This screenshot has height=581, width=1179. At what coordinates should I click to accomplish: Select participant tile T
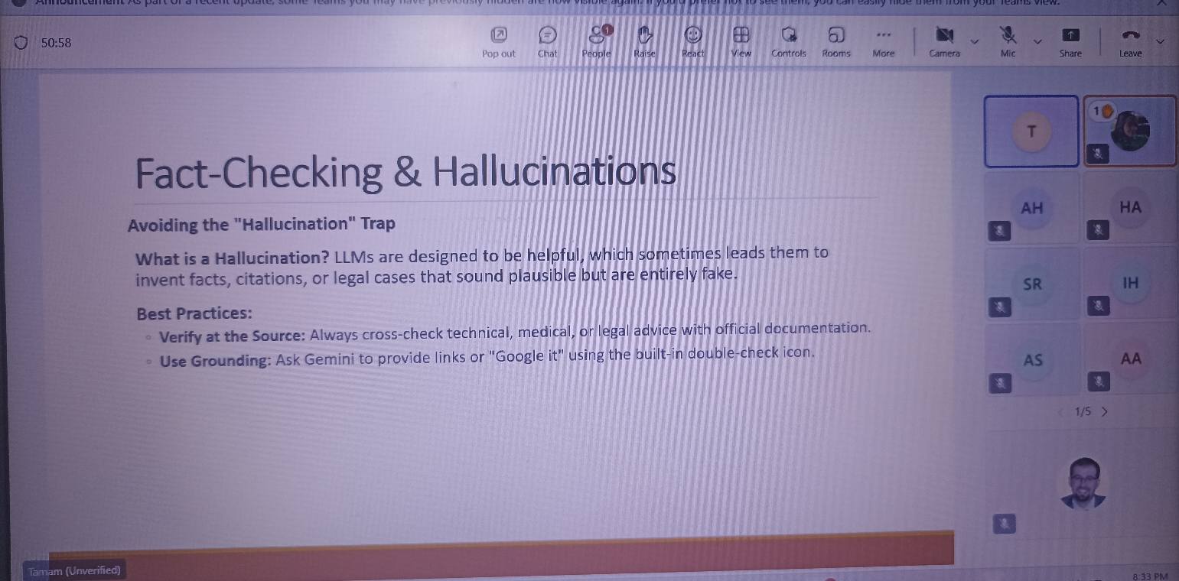tap(1031, 131)
